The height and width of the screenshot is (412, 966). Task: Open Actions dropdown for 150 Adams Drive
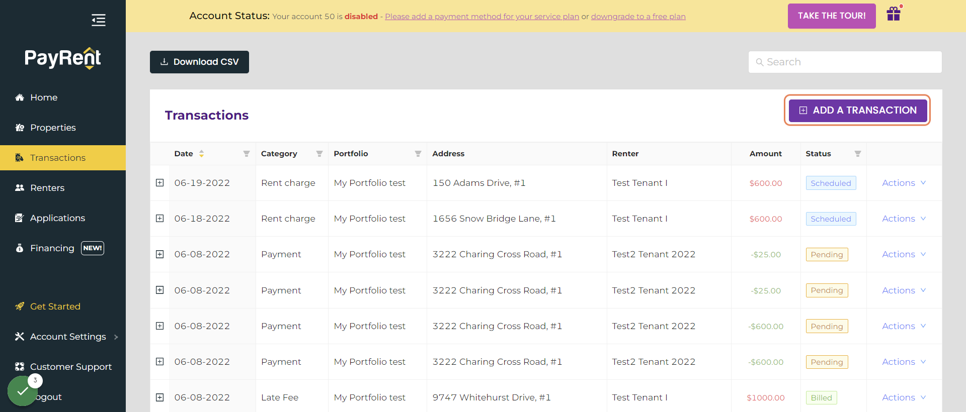coord(904,183)
